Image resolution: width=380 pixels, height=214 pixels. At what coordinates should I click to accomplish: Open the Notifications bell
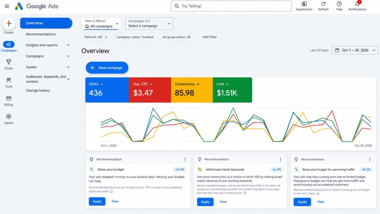(x=357, y=4)
